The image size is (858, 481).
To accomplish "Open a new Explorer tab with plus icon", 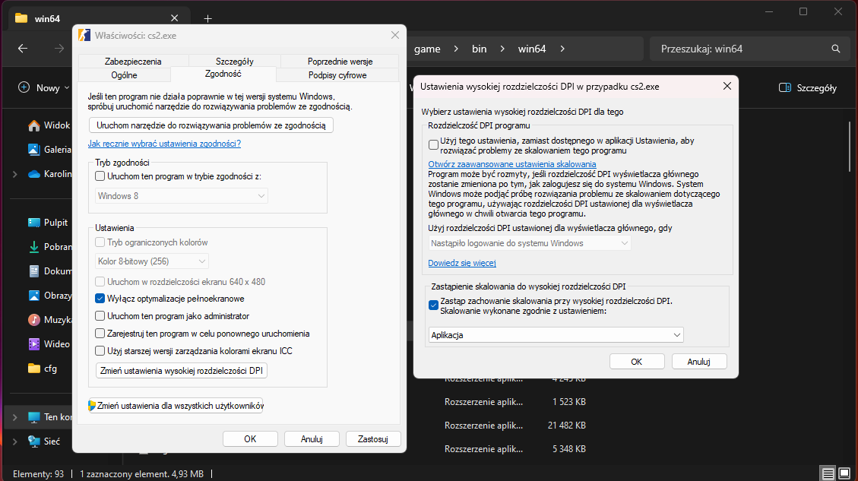I will click(x=207, y=18).
